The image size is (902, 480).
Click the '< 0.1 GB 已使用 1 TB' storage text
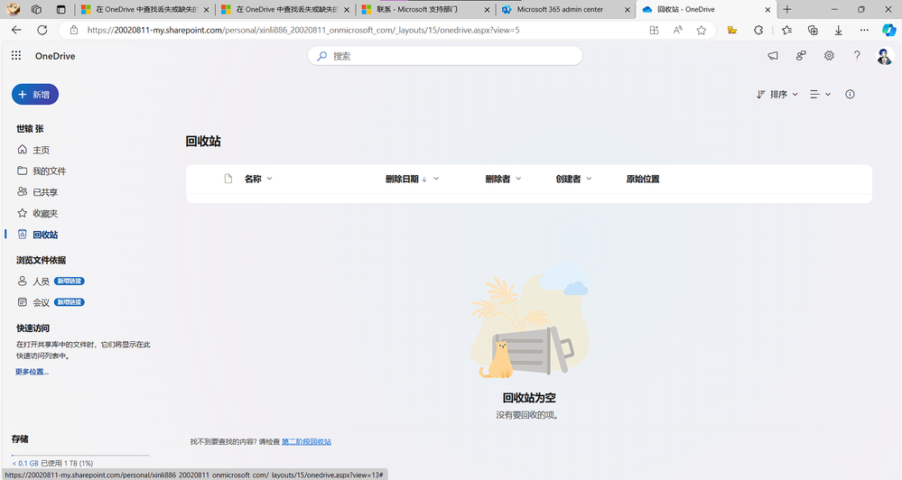52,464
